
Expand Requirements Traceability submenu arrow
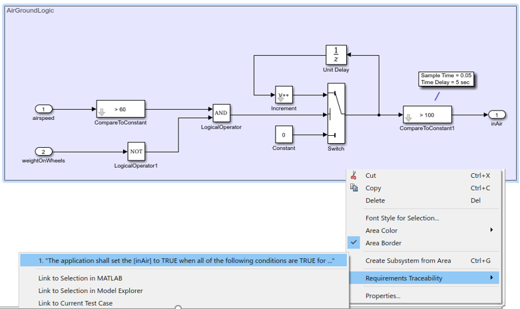(x=491, y=278)
